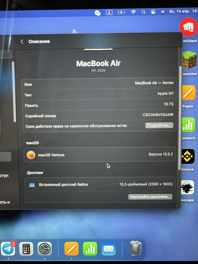
Task: Open the Numbers desktop icon
Action: (188, 125)
